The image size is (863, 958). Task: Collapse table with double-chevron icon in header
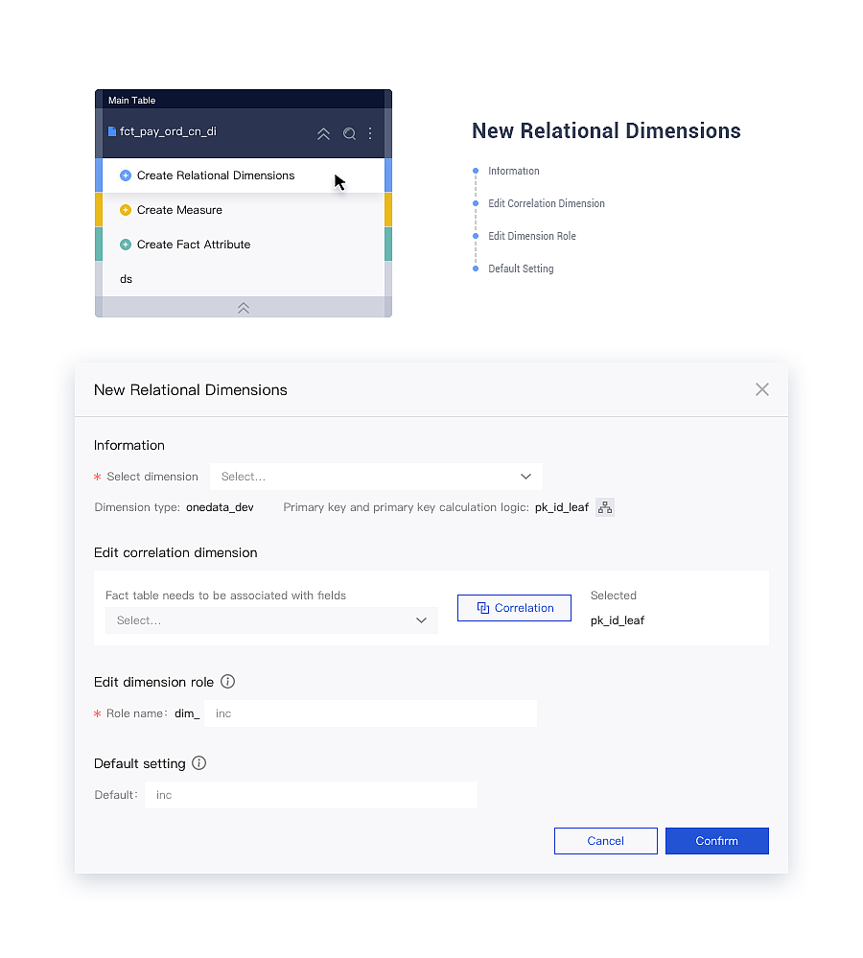(323, 134)
